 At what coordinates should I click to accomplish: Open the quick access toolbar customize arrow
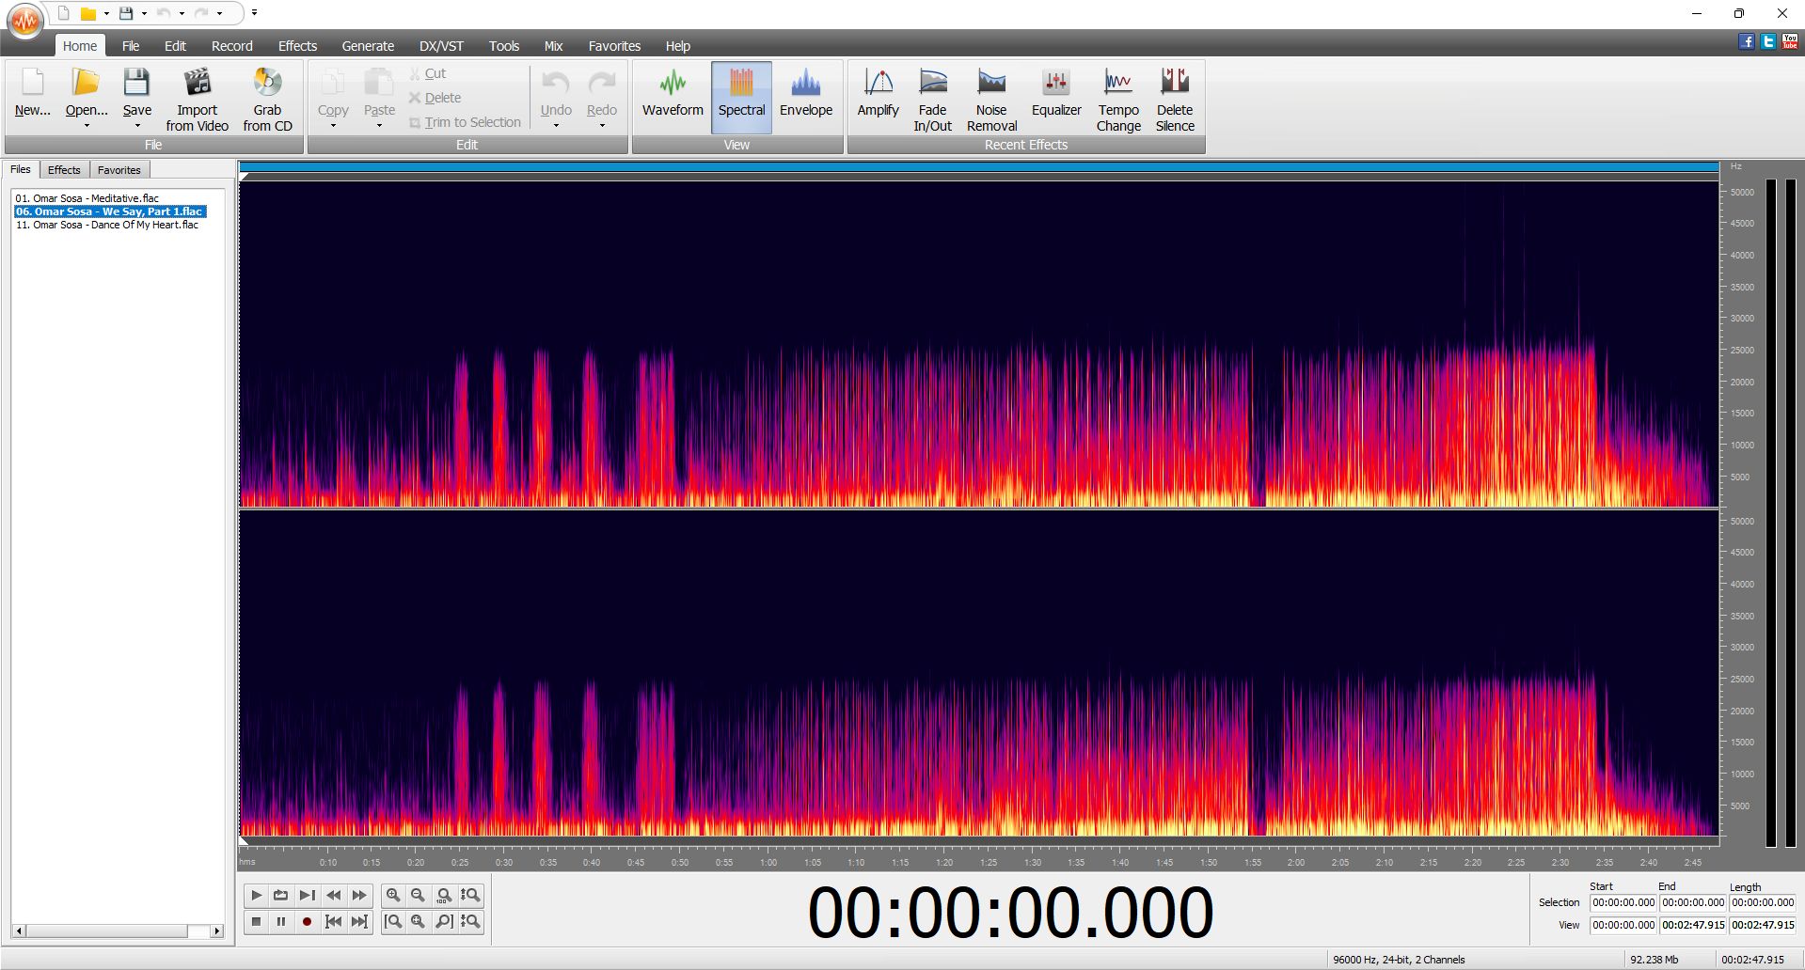[x=254, y=13]
